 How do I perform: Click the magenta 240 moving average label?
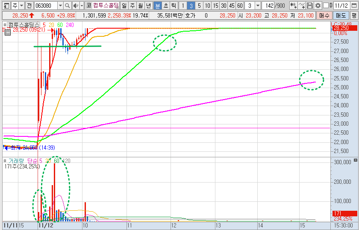(70, 25)
